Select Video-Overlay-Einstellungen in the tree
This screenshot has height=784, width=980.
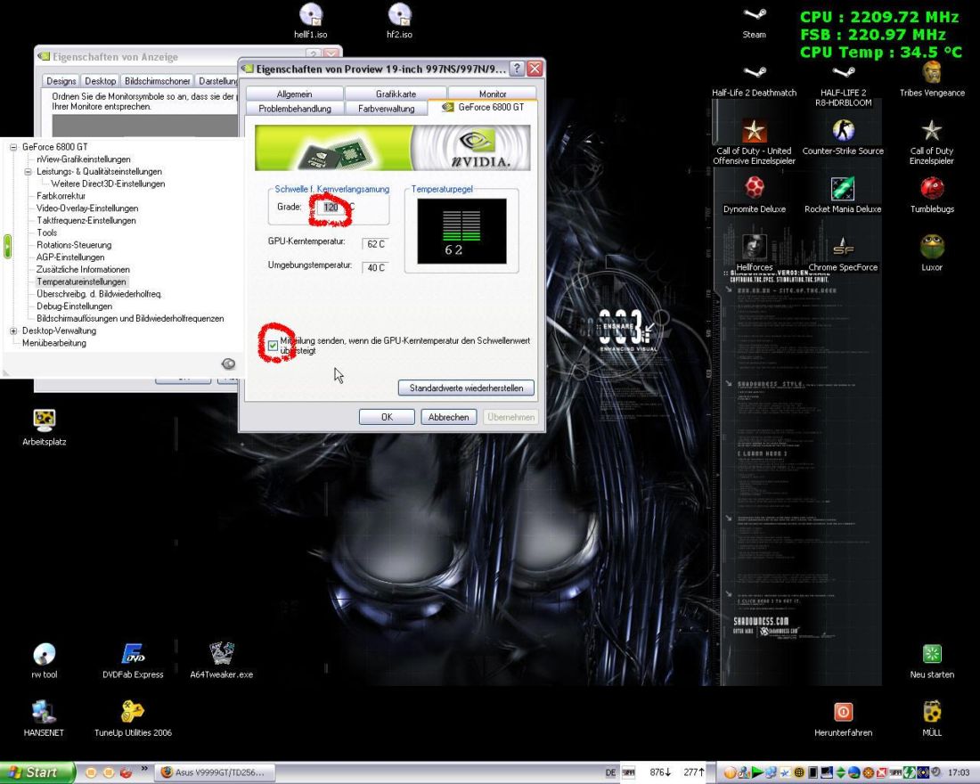tap(87, 208)
